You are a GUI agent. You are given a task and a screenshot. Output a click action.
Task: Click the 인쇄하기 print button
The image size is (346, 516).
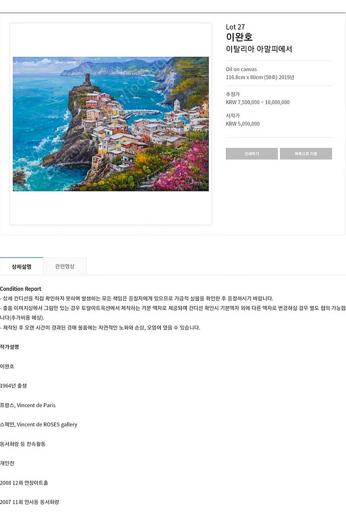(251, 154)
